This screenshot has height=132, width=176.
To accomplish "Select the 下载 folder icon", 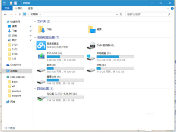I will [41, 30].
